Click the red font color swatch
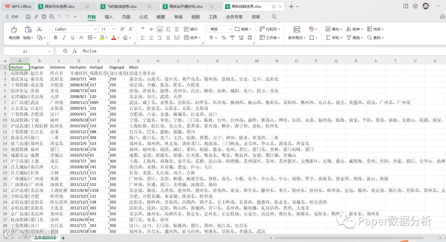This screenshot has width=446, height=242. (114, 38)
